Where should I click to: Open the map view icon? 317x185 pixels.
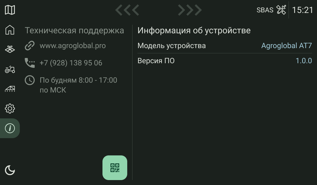[10, 10]
